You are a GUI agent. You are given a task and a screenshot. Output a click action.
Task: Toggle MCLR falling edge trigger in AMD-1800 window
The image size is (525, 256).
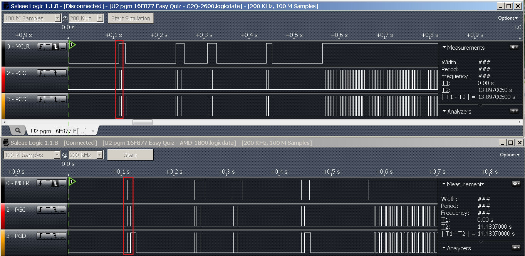coord(55,184)
